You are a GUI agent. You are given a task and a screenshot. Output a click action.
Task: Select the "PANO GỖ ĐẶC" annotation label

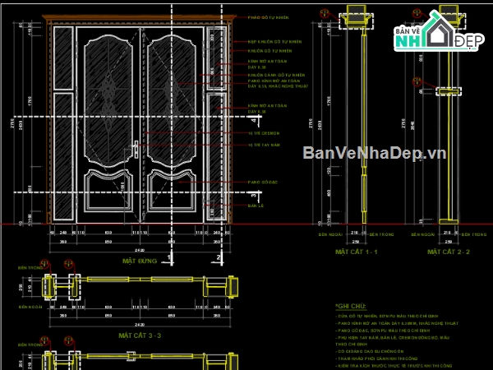coord(260,181)
